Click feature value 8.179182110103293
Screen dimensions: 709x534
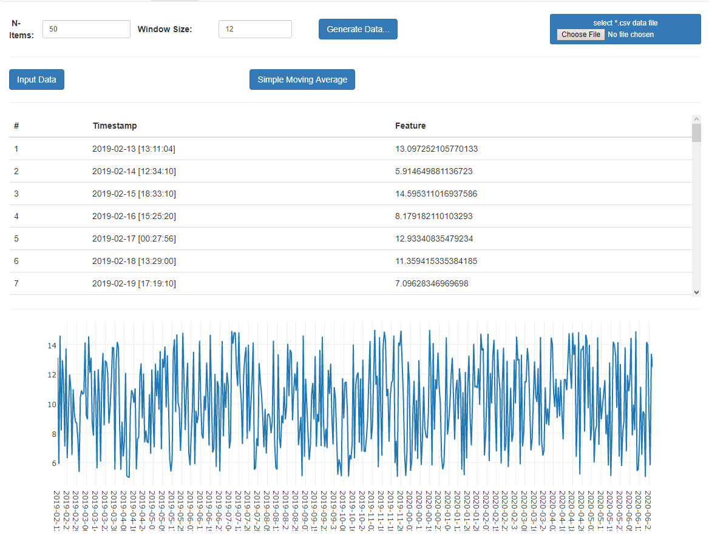pyautogui.click(x=433, y=216)
